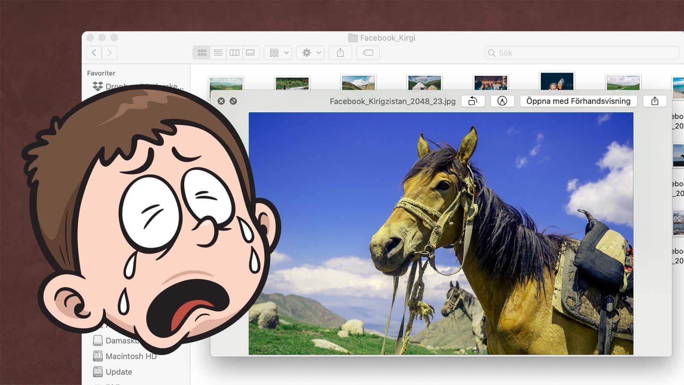Click the first landscape thumbnail in Finder

pyautogui.click(x=226, y=83)
